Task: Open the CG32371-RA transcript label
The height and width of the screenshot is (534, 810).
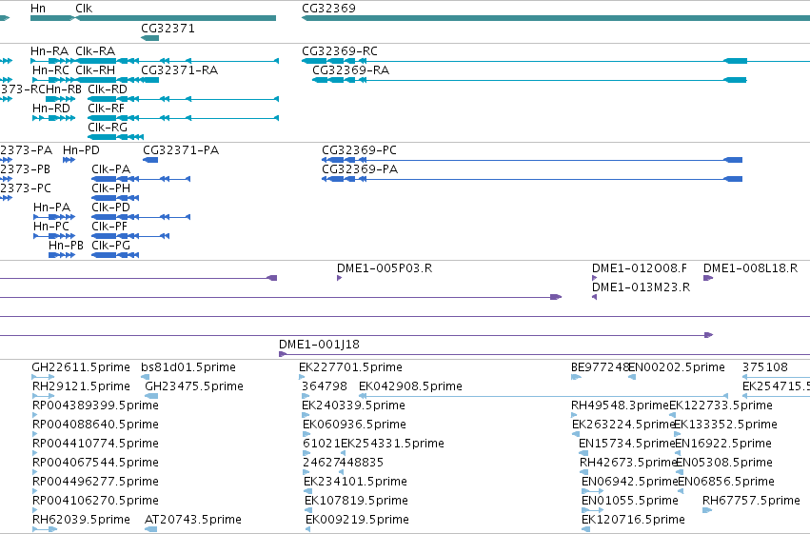Action: point(179,70)
